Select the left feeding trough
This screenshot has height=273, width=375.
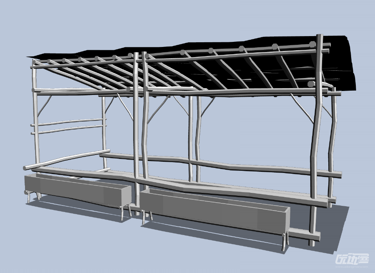[76, 190]
